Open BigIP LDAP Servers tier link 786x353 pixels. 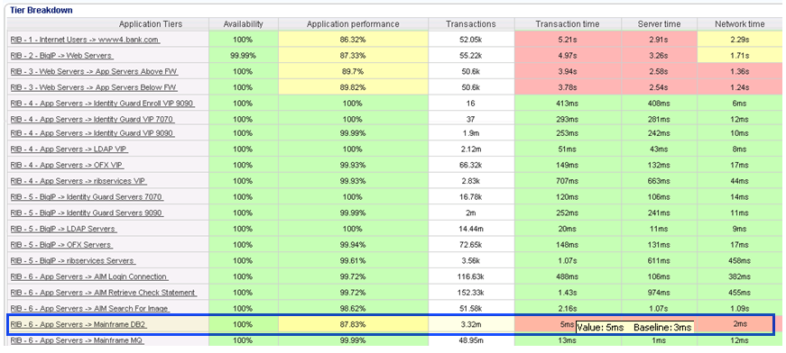coord(63,229)
